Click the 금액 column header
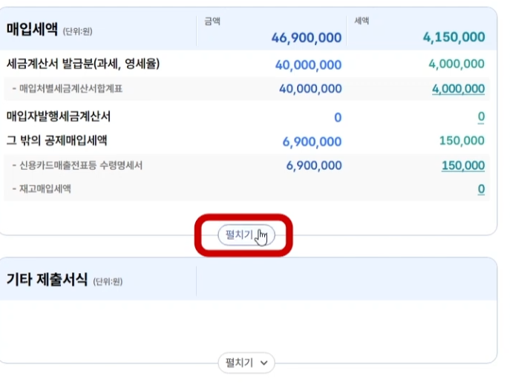The image size is (510, 391). pyautogui.click(x=212, y=21)
